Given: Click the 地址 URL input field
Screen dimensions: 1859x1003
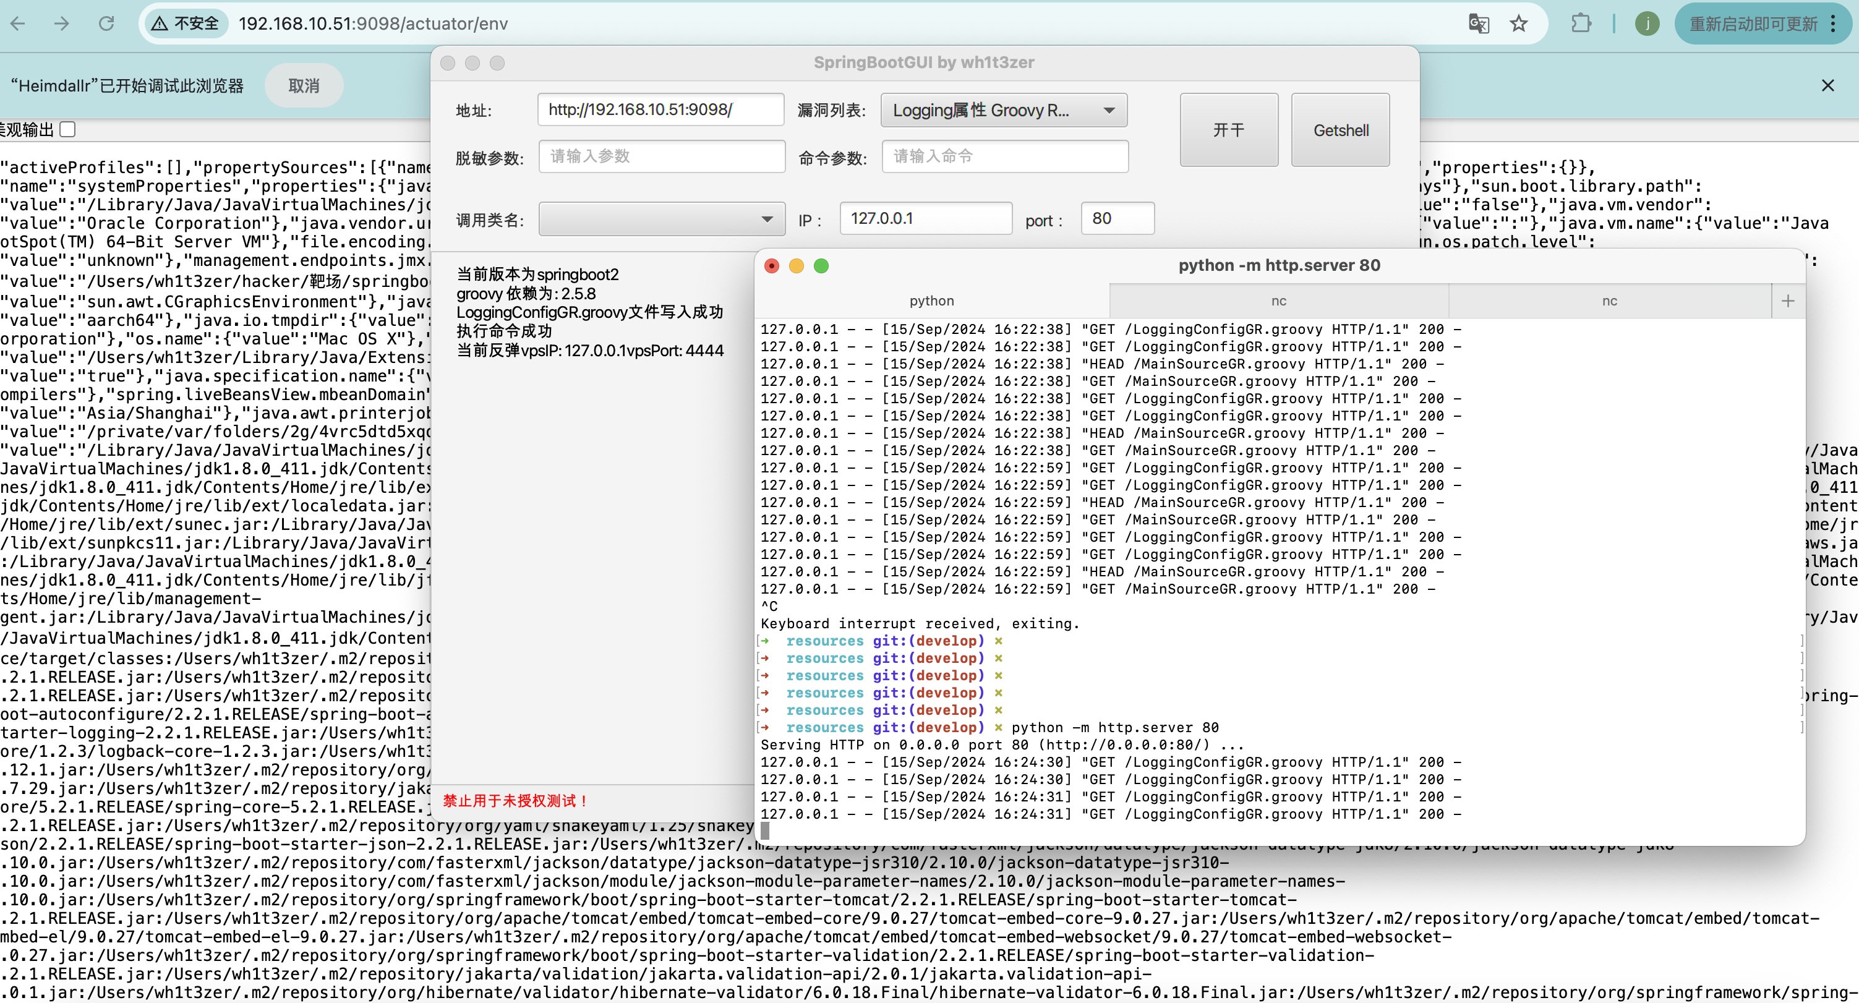Looking at the screenshot, I should [x=660, y=109].
